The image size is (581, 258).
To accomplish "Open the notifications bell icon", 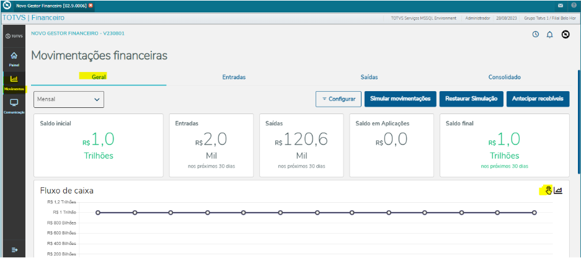I will tap(550, 35).
